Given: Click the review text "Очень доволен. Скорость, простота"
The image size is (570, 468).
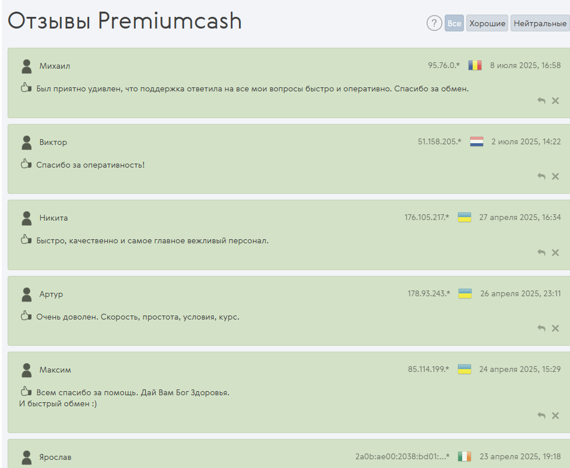Looking at the screenshot, I should (138, 317).
